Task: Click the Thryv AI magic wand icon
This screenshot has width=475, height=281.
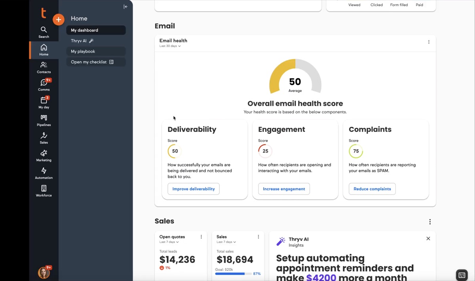Action: tap(281, 242)
